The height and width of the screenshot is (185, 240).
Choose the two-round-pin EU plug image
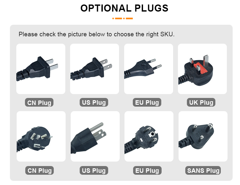[x=148, y=69]
